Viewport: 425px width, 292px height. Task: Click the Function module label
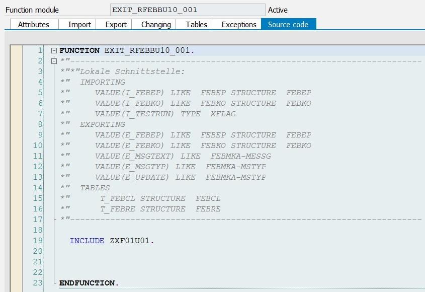pos(32,10)
